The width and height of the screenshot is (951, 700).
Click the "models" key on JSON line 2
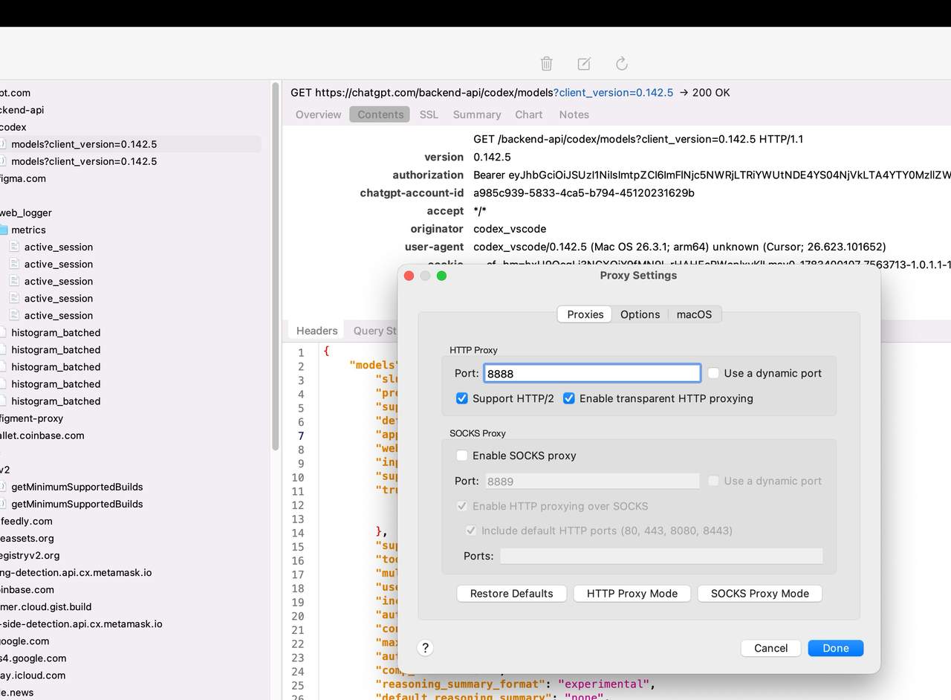(x=374, y=366)
